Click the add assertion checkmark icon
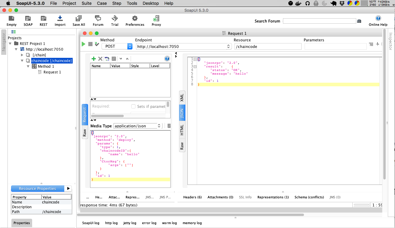Screen dimensions: 395x228 pos(97,44)
